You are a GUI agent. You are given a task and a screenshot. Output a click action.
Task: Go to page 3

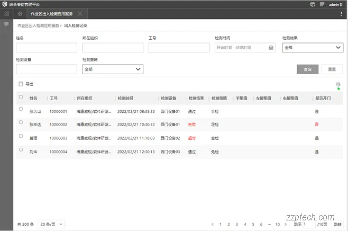point(237,224)
